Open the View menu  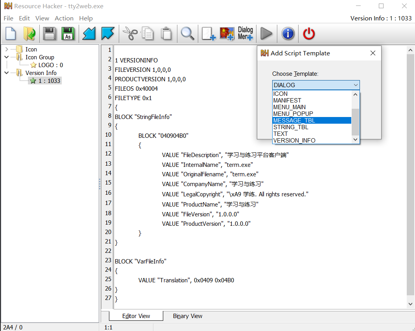coord(42,18)
